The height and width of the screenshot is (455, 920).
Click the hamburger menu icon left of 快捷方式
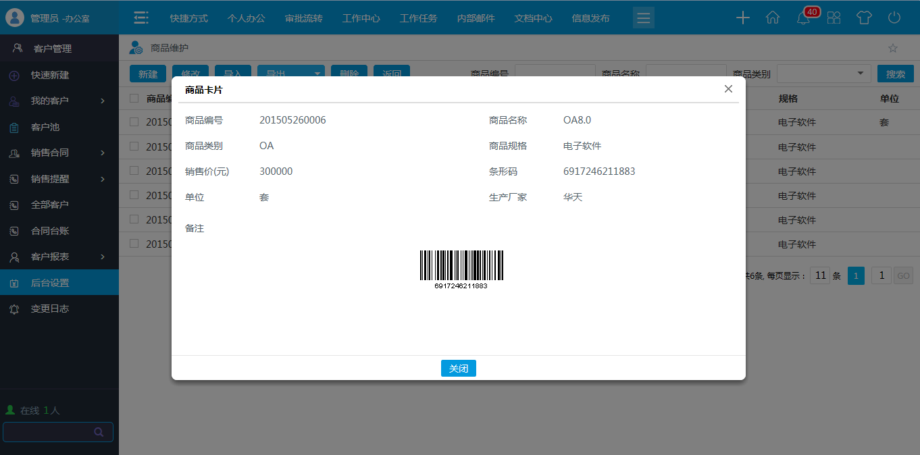coord(141,18)
